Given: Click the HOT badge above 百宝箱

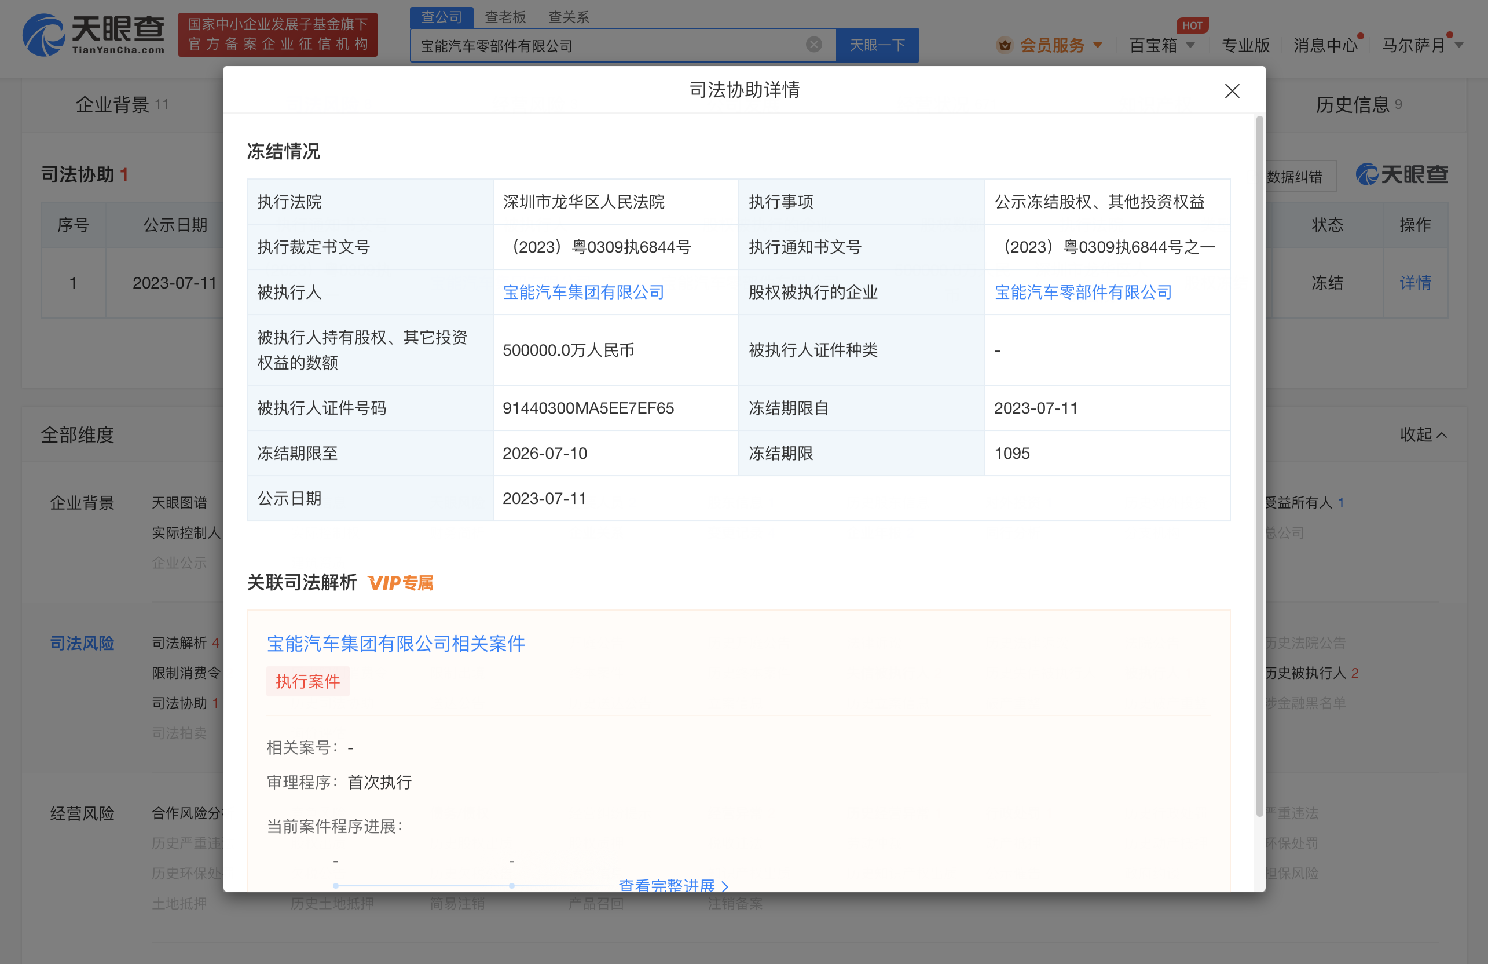Looking at the screenshot, I should tap(1192, 25).
